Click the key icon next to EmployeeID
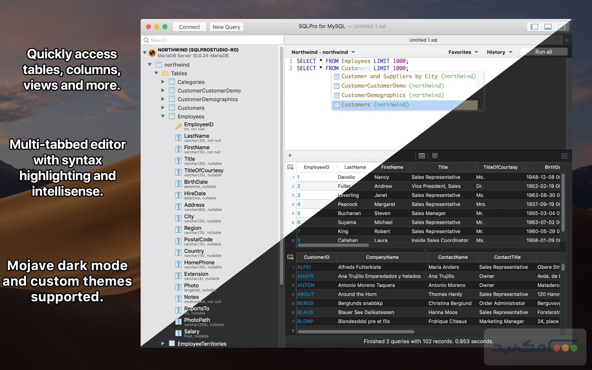The width and height of the screenshot is (592, 370). (178, 126)
